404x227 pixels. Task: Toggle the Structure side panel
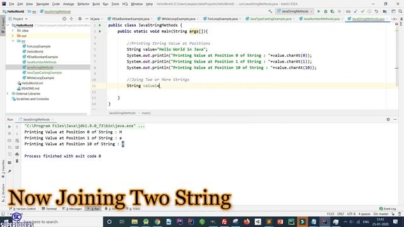(3, 192)
